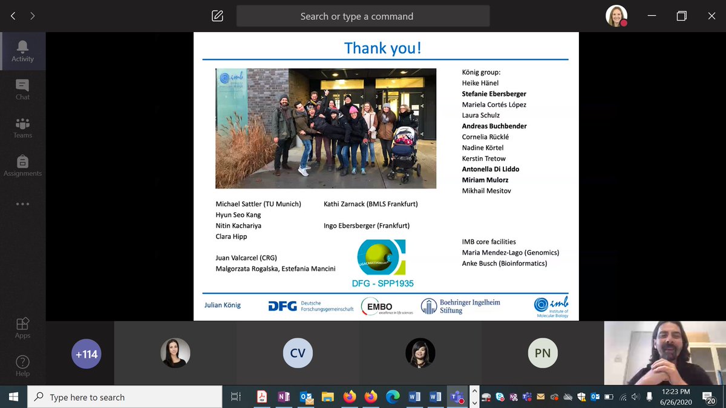Select the CV participant avatar

point(298,353)
